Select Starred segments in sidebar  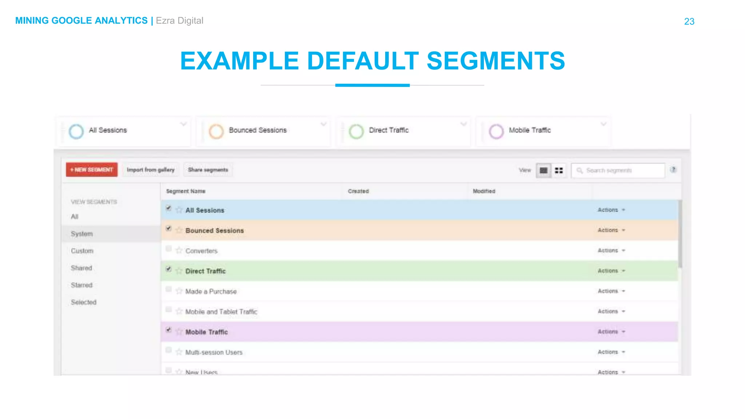coord(82,285)
